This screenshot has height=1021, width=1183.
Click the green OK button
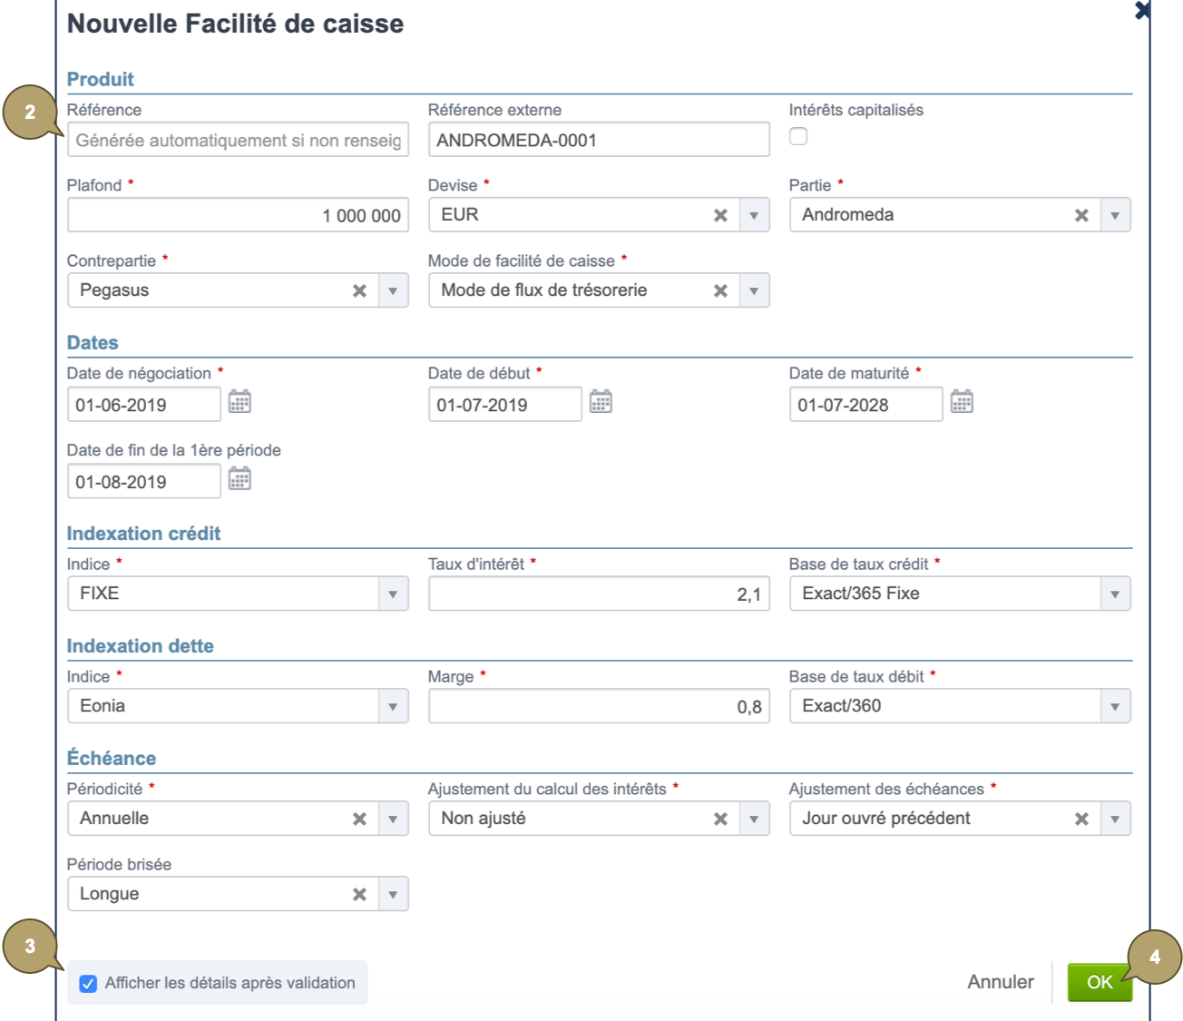[x=1099, y=982]
